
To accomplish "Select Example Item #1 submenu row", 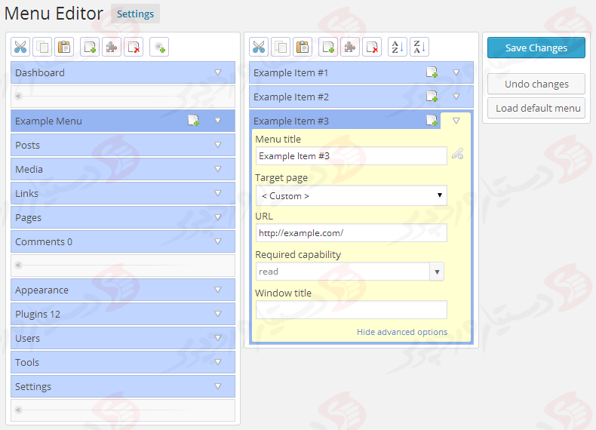I will click(x=361, y=72).
